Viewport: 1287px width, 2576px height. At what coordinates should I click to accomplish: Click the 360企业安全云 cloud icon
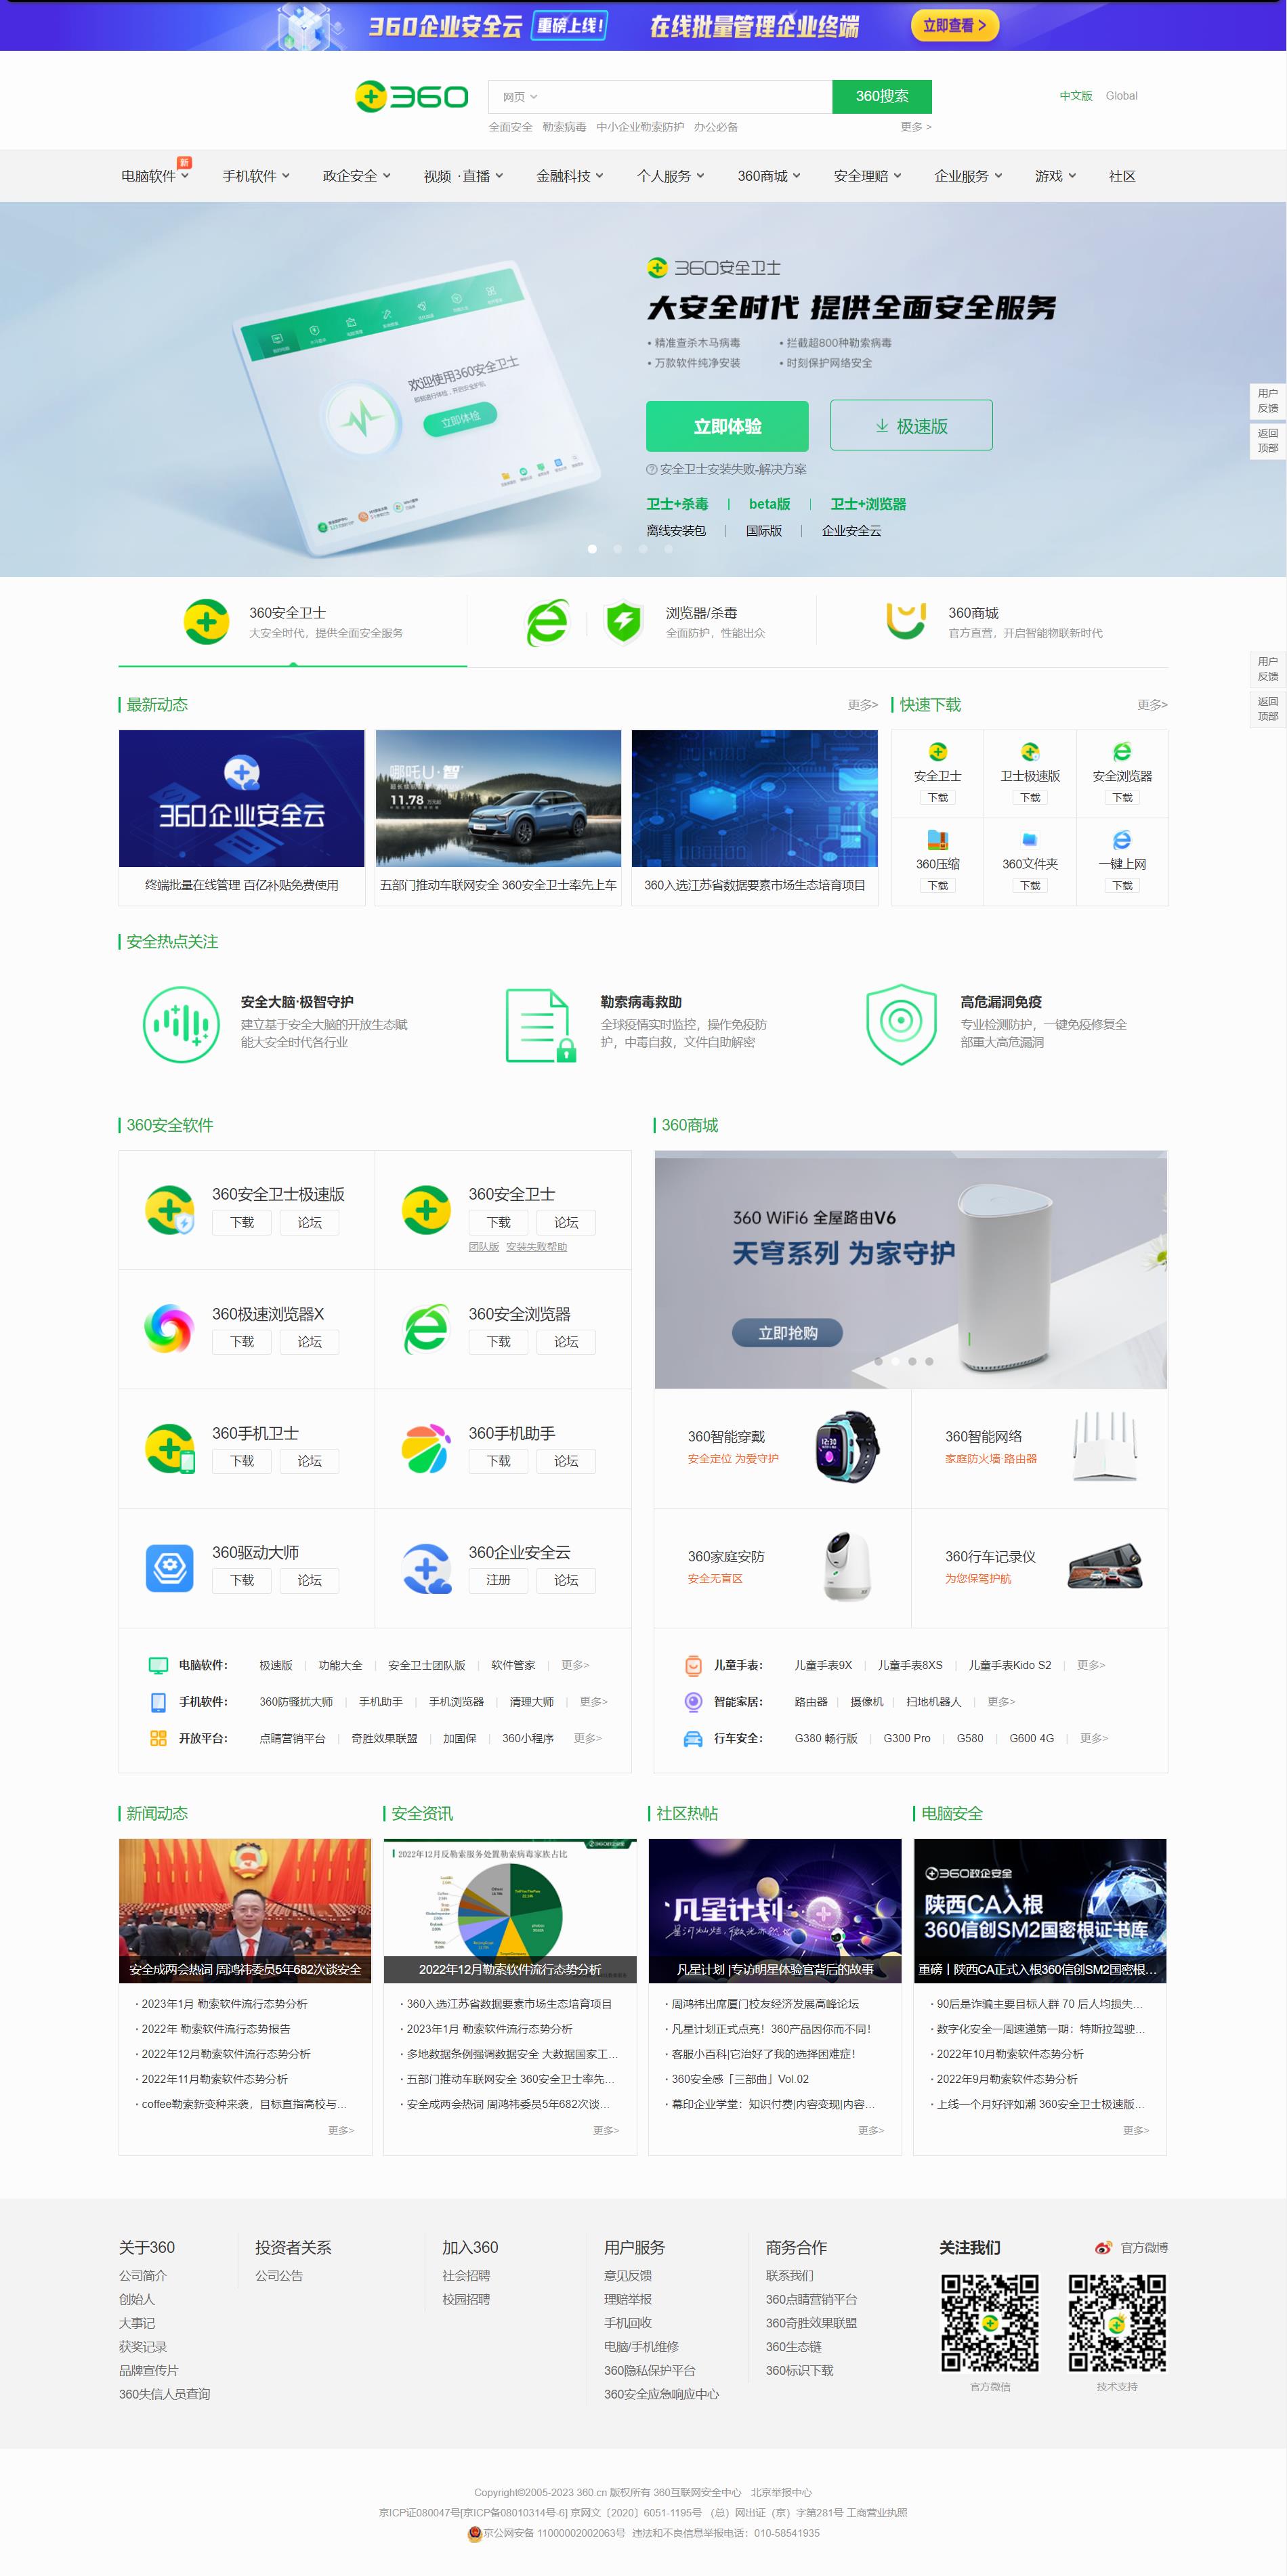pos(427,1568)
